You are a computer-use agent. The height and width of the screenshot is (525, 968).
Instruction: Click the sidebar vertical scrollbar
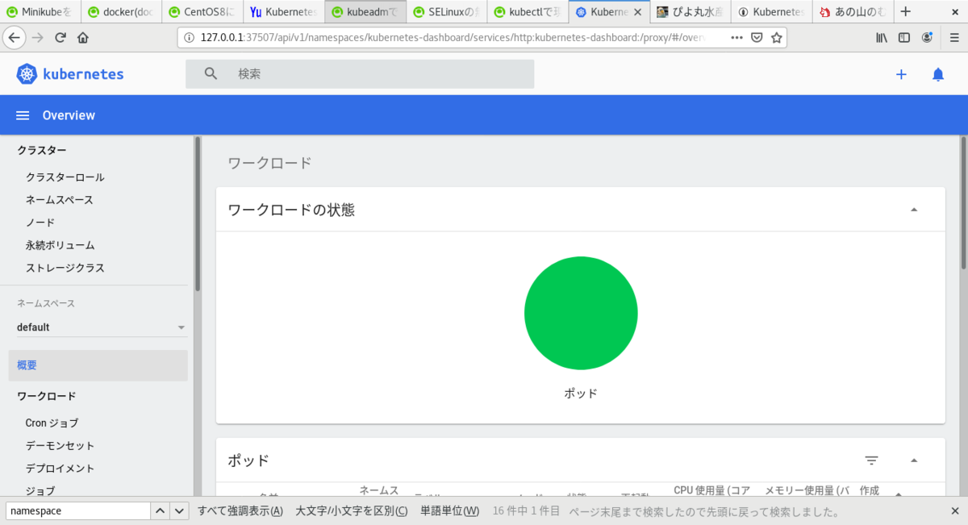tap(198, 214)
